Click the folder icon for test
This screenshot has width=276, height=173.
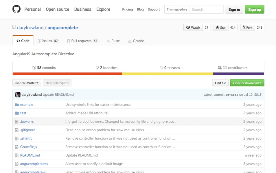pyautogui.click(x=17, y=113)
